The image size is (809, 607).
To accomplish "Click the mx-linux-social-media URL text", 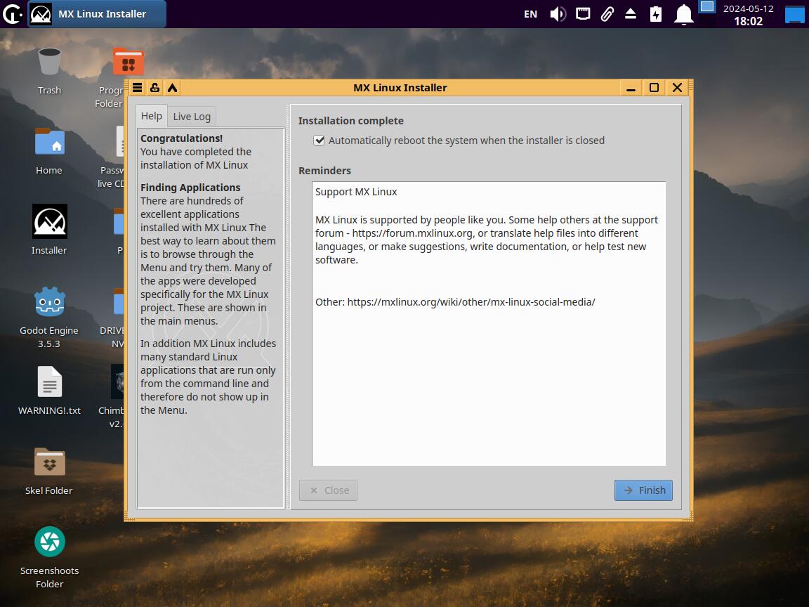I will point(471,302).
